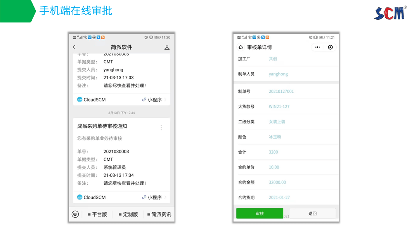This screenshot has height=236, width=419.
Task: Open the 定制版 menu at the bottom
Action: pyautogui.click(x=128, y=214)
